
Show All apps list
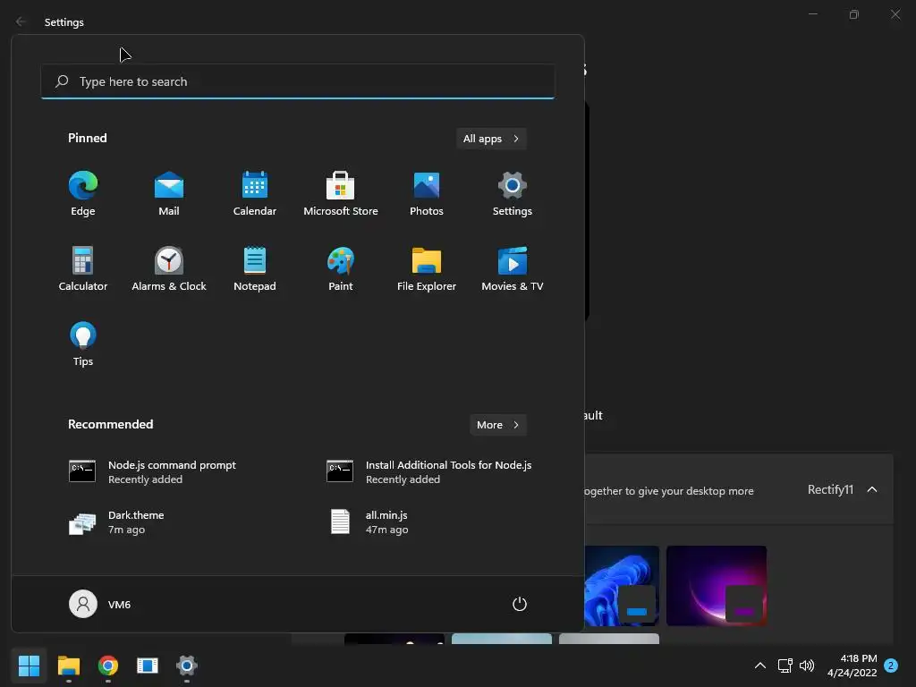491,139
